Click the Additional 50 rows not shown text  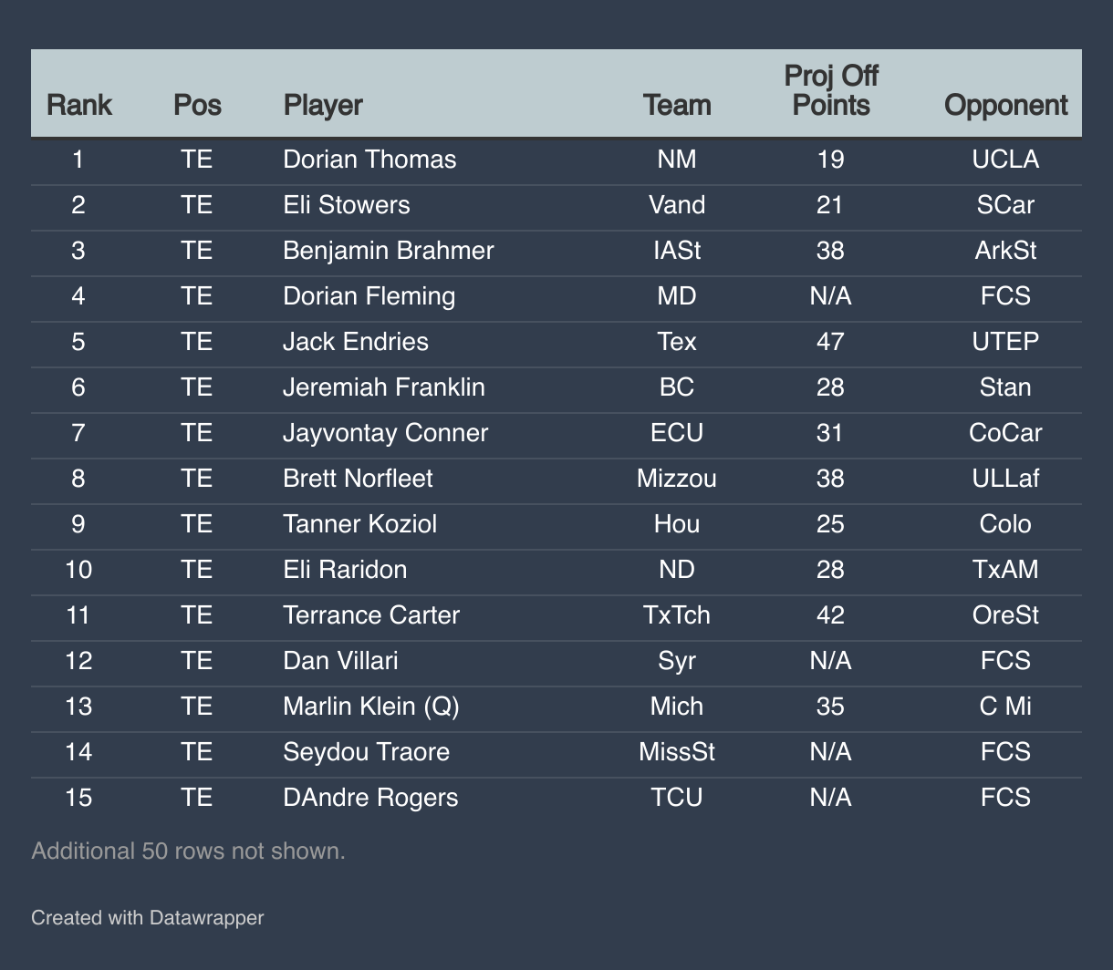[189, 851]
